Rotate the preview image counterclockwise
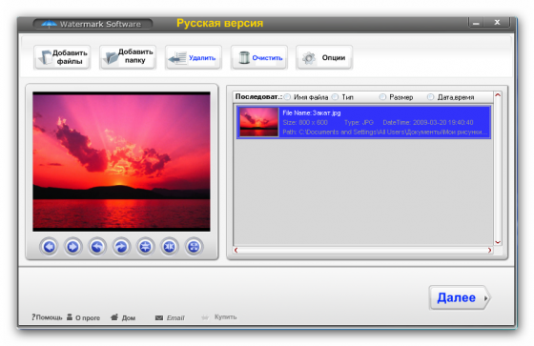This screenshot has height=346, width=534. click(x=97, y=247)
